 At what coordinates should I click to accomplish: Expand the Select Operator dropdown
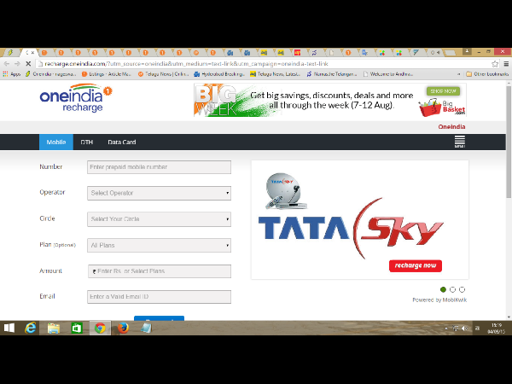(x=159, y=193)
